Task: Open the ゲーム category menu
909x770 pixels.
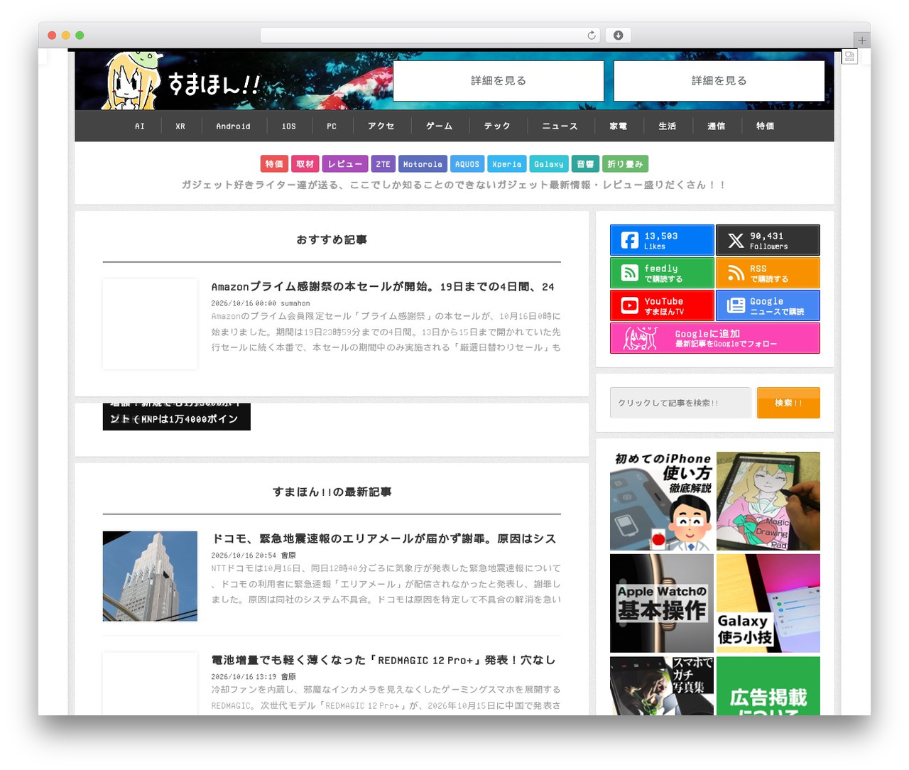Action: (x=439, y=126)
